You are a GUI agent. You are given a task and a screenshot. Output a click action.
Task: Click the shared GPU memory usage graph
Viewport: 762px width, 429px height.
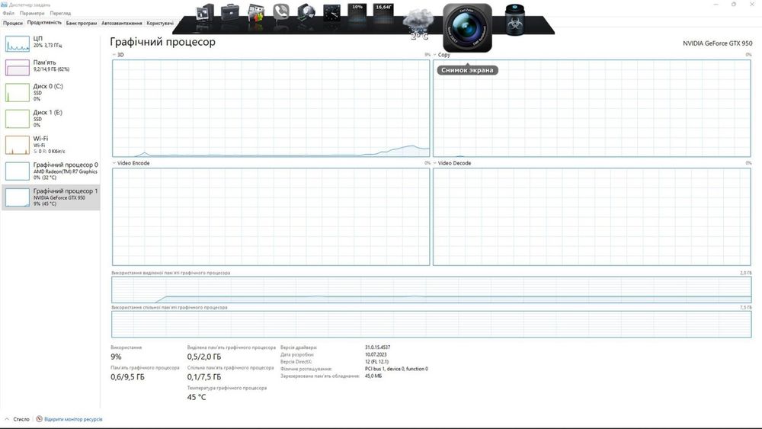tap(431, 324)
